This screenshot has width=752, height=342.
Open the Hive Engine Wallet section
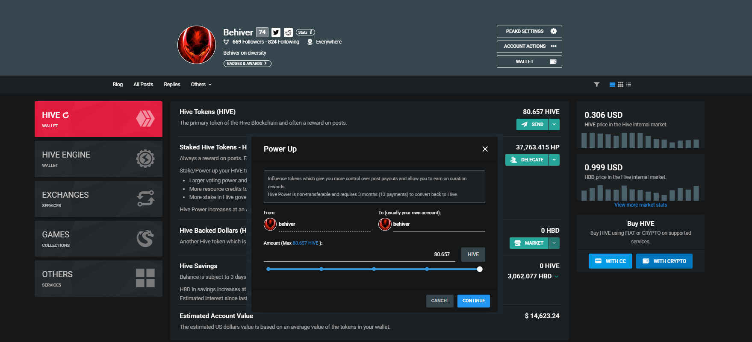98,159
